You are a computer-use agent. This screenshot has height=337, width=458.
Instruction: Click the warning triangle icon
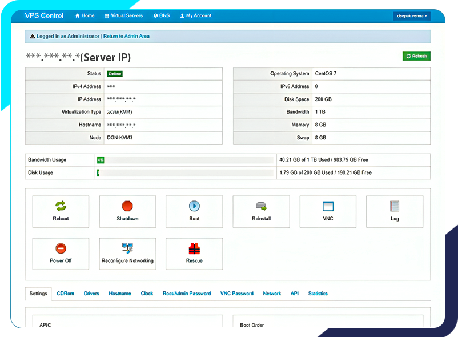33,36
